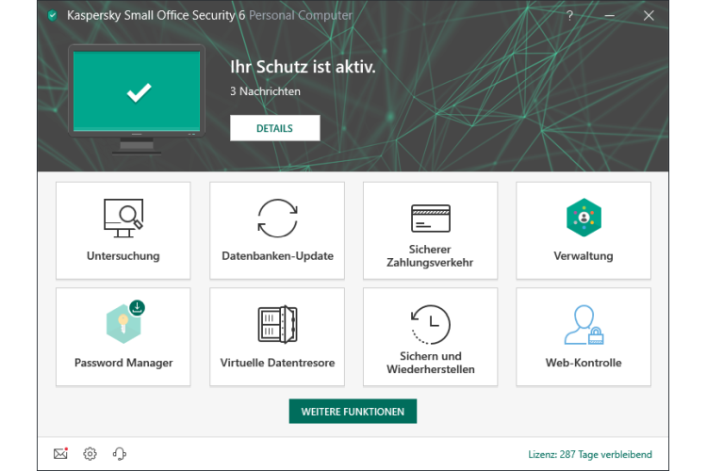The height and width of the screenshot is (471, 707).
Task: Click the license remaining days link
Action: [x=590, y=454]
